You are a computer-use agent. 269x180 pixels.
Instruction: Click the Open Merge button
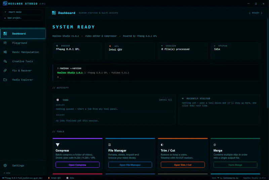pos(235,165)
